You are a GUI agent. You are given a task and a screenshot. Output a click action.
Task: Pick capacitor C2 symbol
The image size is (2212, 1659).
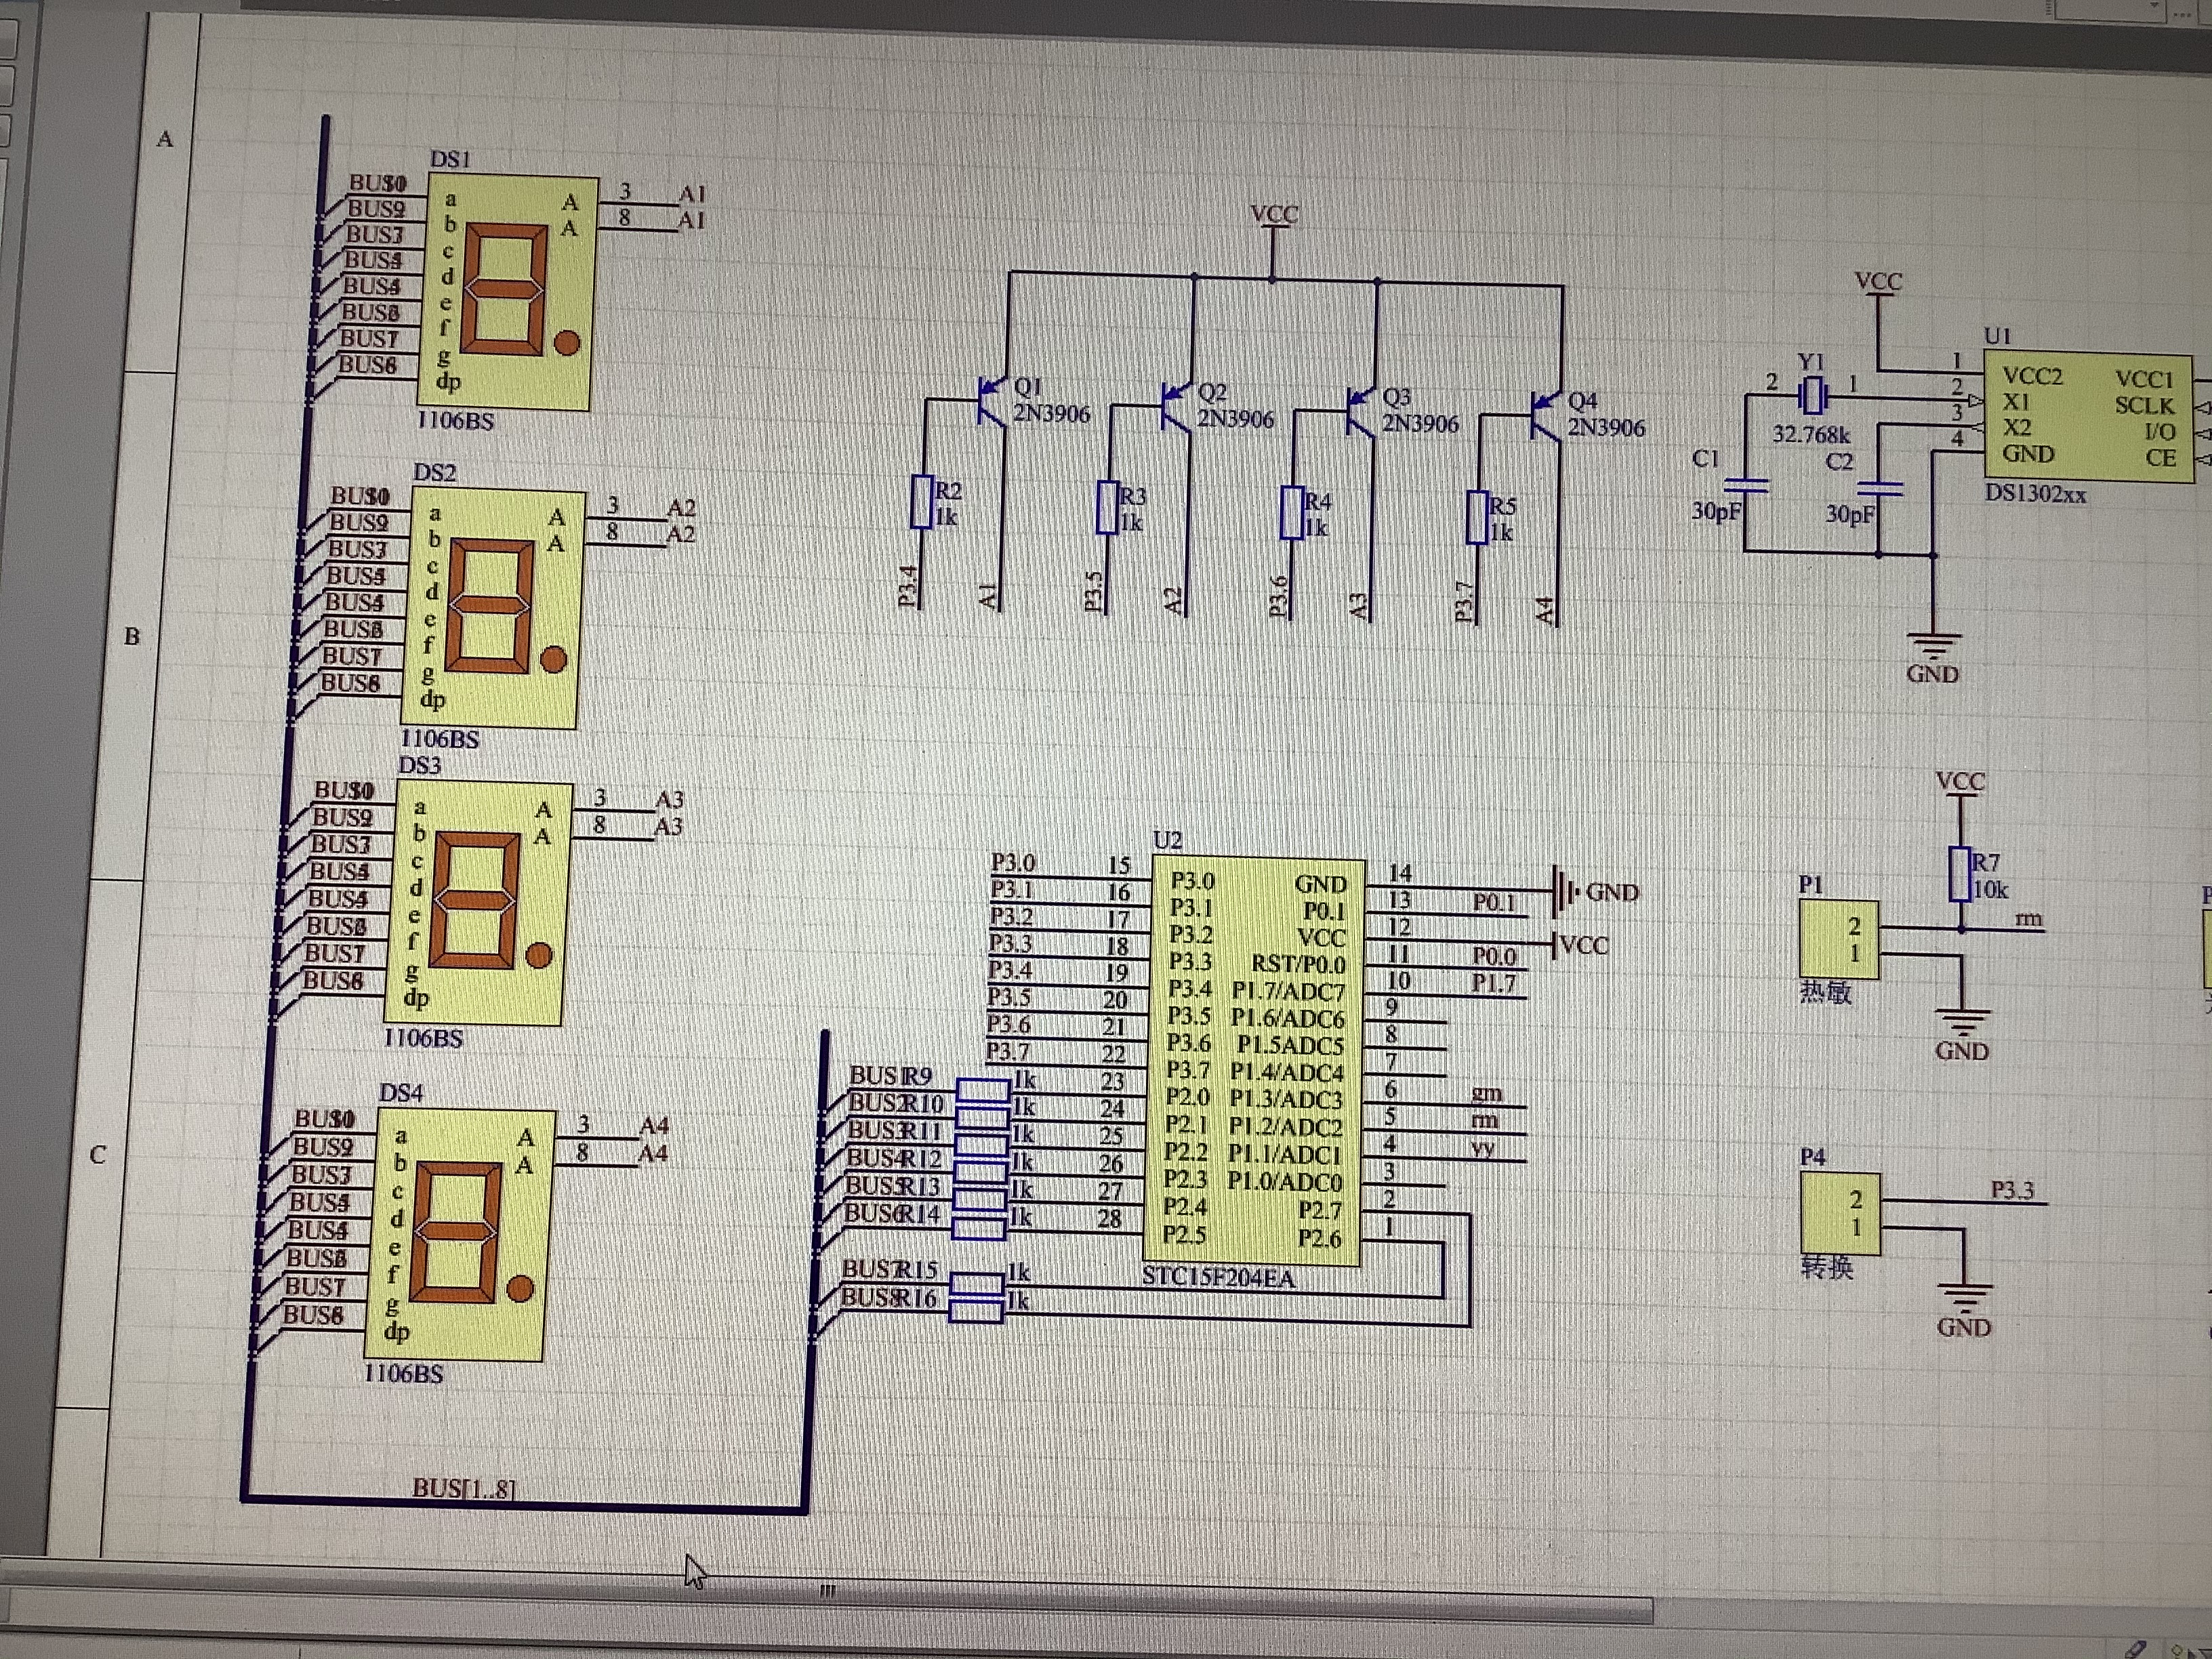[1879, 489]
